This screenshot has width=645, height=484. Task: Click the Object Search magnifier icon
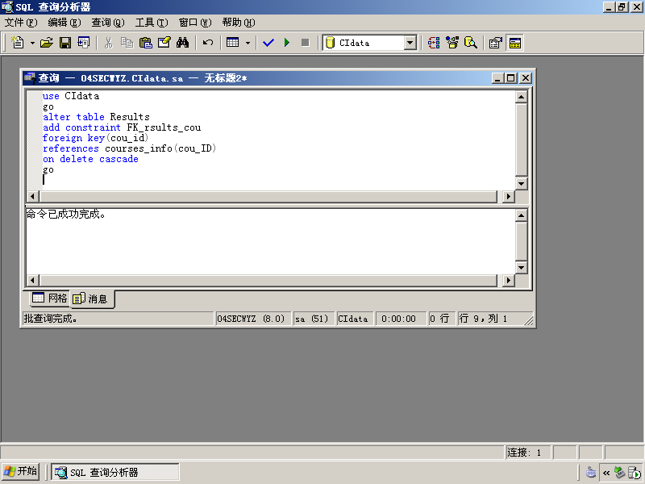471,43
